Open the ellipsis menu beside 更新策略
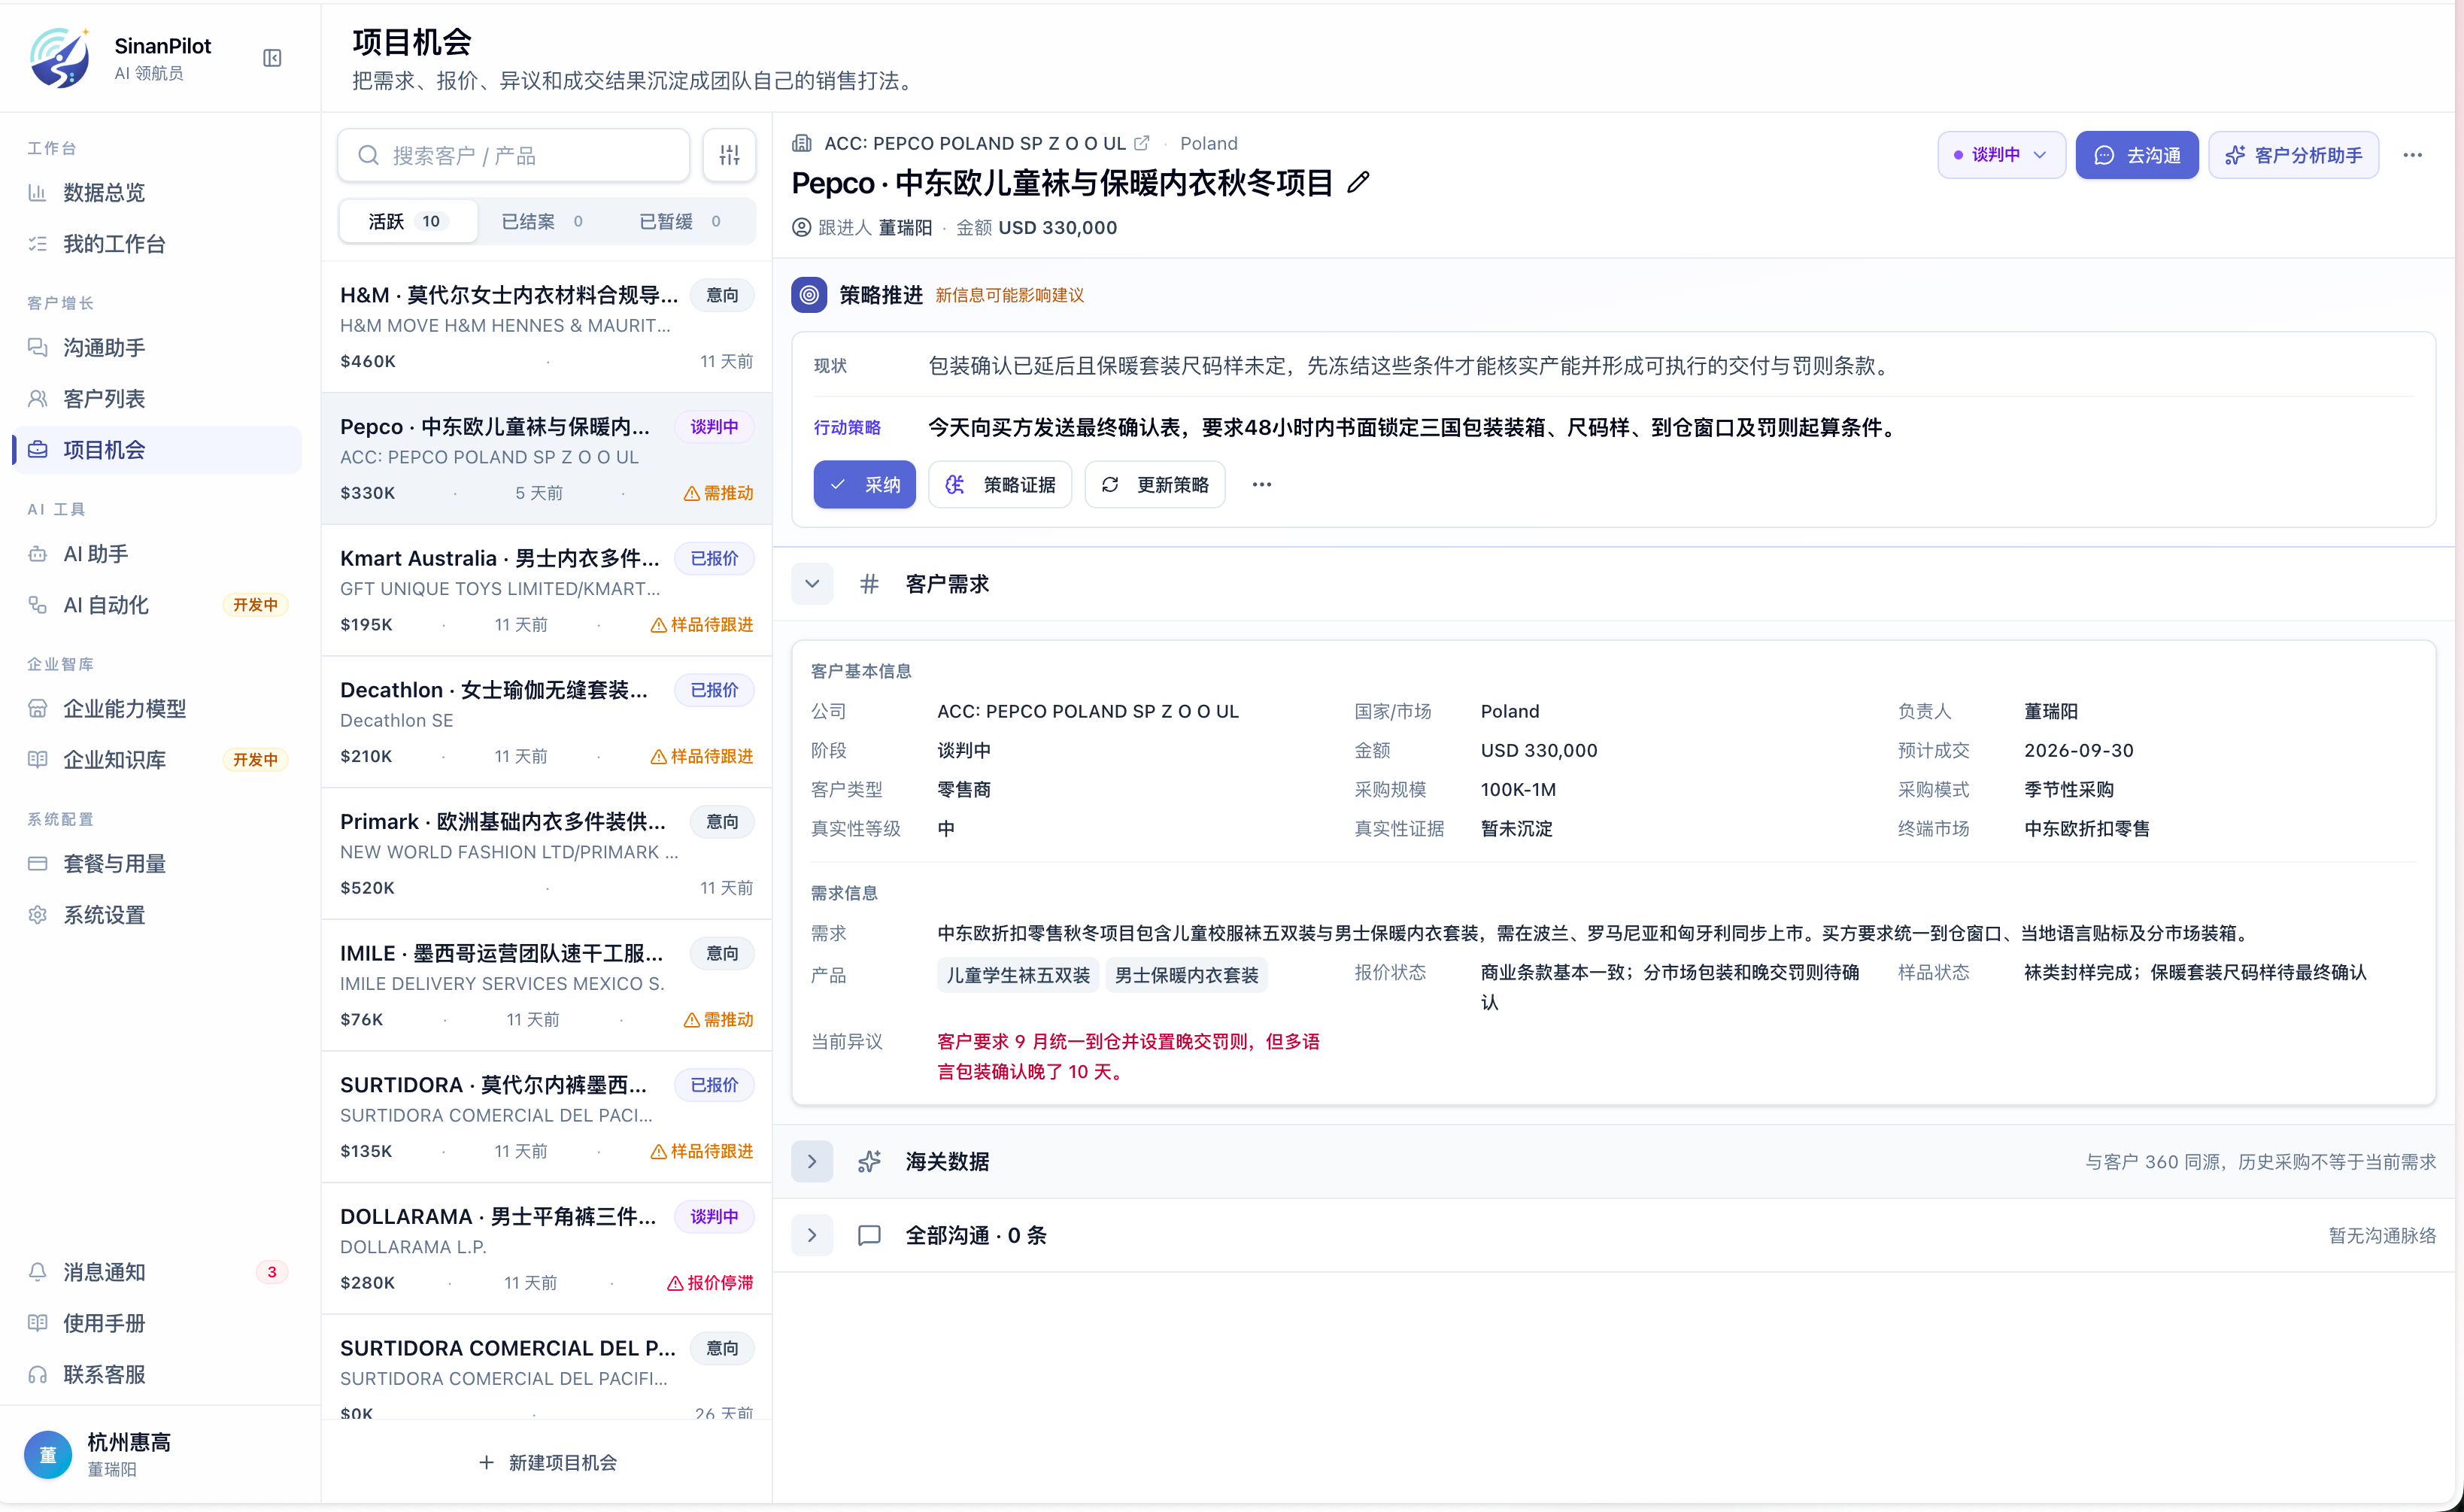This screenshot has width=2464, height=1512. click(x=1262, y=484)
